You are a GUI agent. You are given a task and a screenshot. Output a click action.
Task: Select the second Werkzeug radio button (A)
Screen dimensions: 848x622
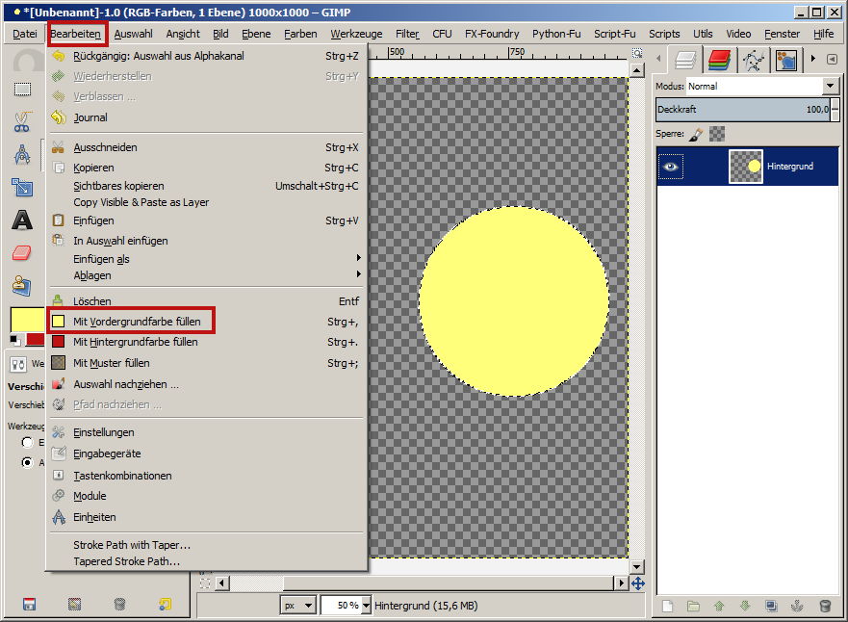point(27,462)
